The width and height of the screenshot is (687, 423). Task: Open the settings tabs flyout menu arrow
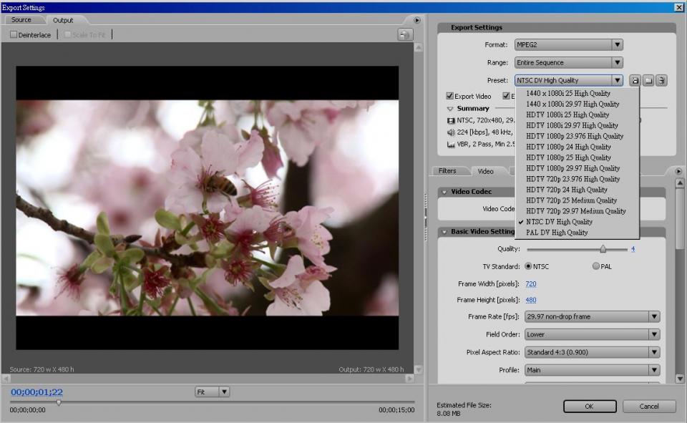point(678,171)
